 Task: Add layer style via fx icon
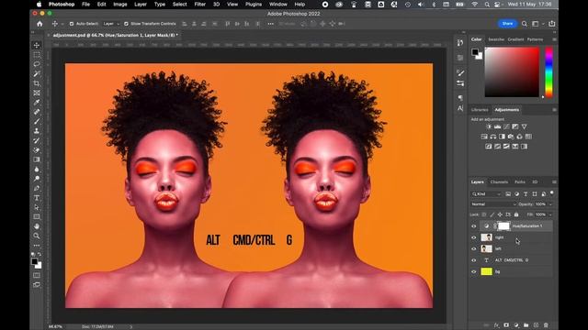tap(496, 325)
